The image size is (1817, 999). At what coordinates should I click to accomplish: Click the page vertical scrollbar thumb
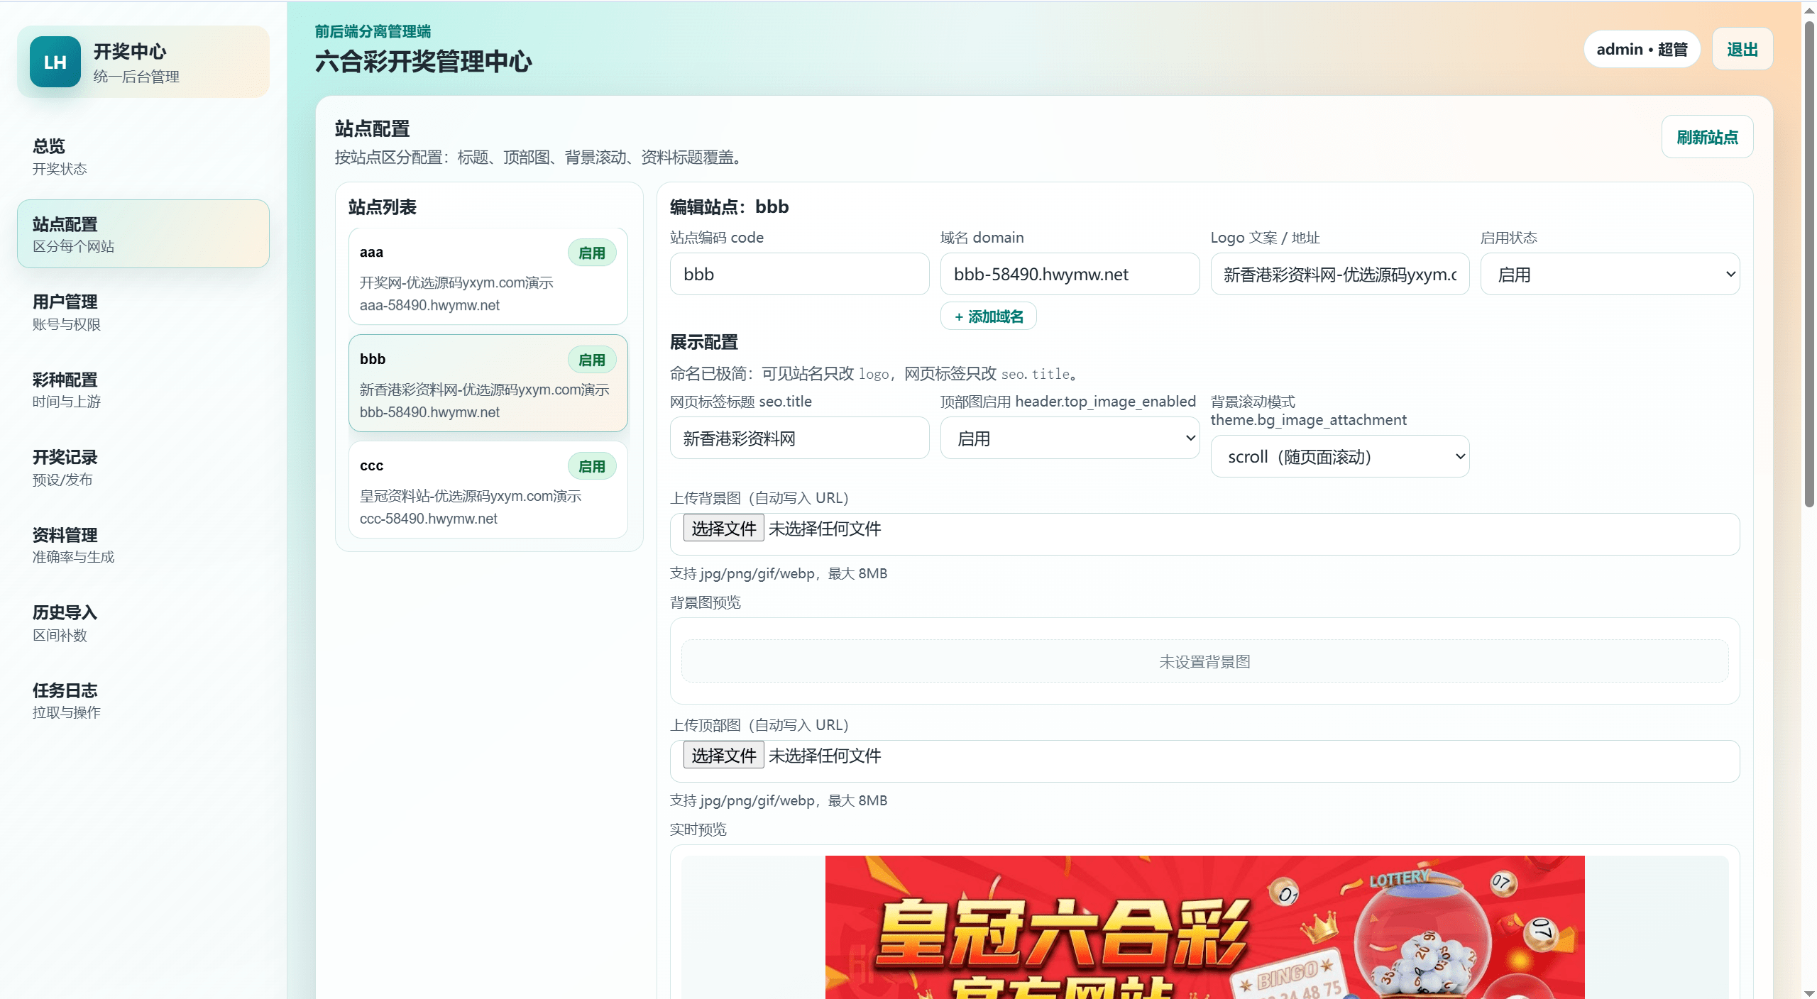point(1809,263)
